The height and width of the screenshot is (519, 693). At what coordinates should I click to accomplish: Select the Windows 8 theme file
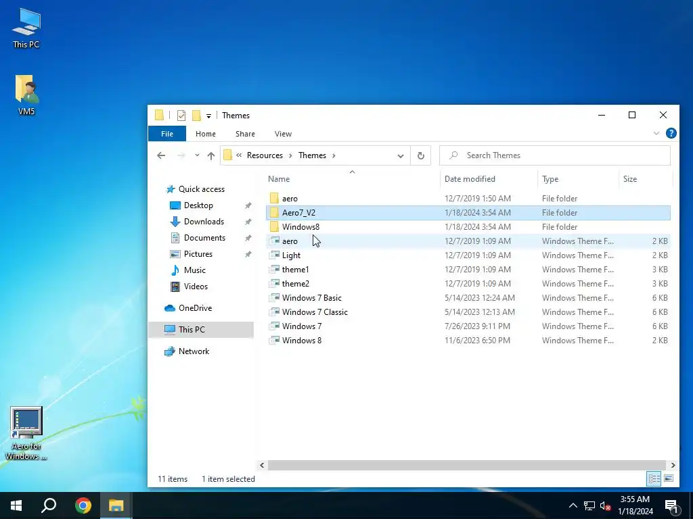[x=468, y=341]
